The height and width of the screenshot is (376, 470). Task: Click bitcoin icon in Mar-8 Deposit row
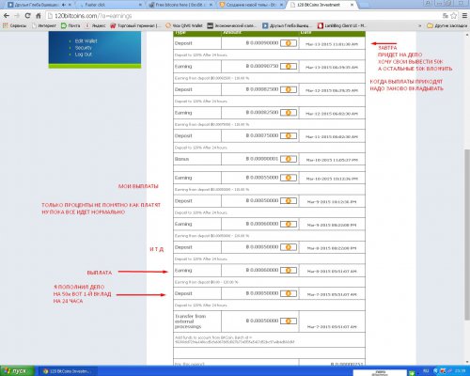(x=289, y=247)
